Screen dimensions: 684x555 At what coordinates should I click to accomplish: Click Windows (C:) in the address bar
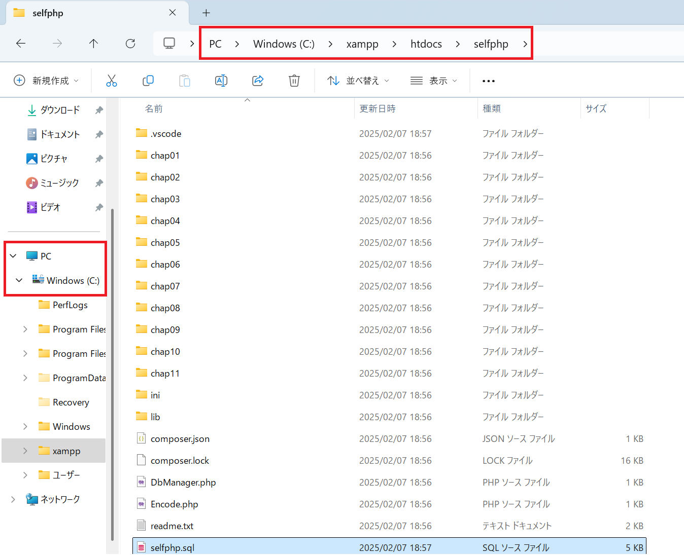(x=284, y=44)
